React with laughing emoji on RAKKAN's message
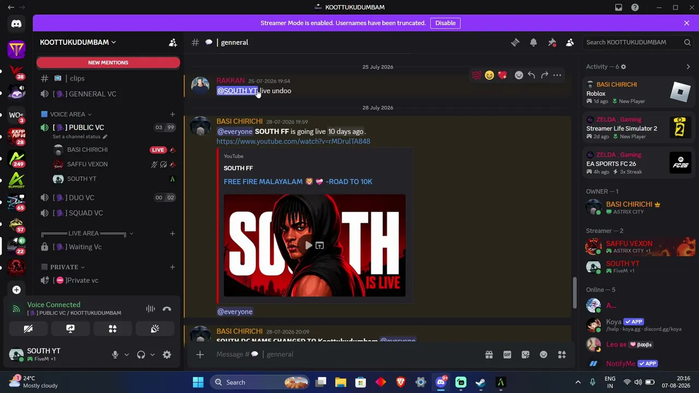 [489, 75]
